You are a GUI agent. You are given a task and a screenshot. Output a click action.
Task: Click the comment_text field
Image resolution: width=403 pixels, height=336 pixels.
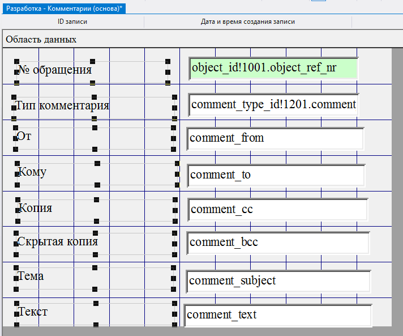[277, 315]
